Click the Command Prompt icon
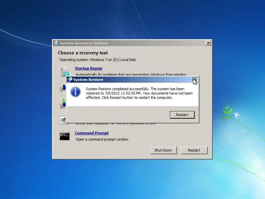The width and height of the screenshot is (265, 199). click(65, 136)
